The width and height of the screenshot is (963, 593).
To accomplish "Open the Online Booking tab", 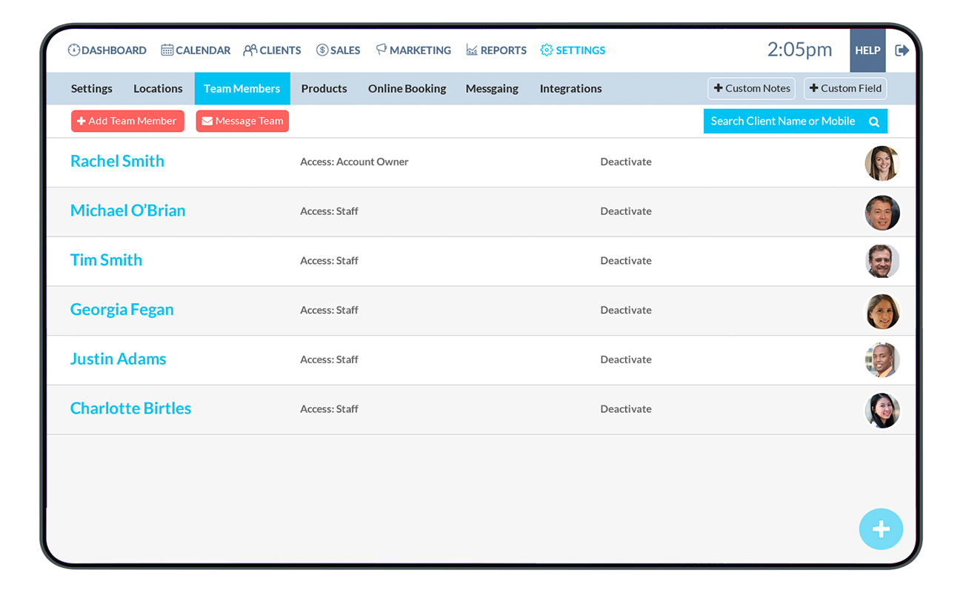I will point(407,88).
